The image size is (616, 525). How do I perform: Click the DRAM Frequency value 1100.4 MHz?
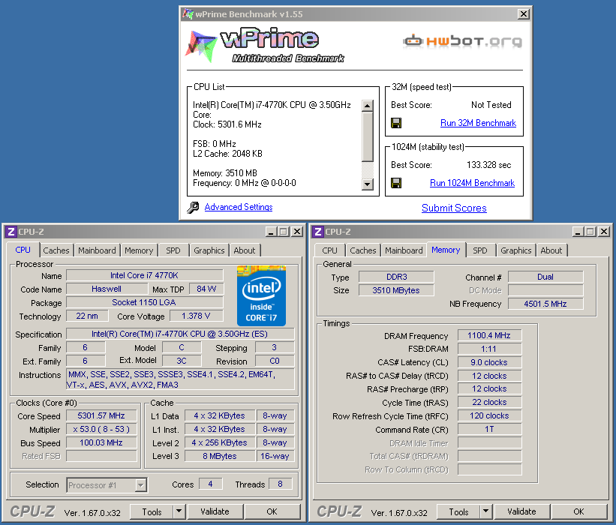(x=489, y=335)
